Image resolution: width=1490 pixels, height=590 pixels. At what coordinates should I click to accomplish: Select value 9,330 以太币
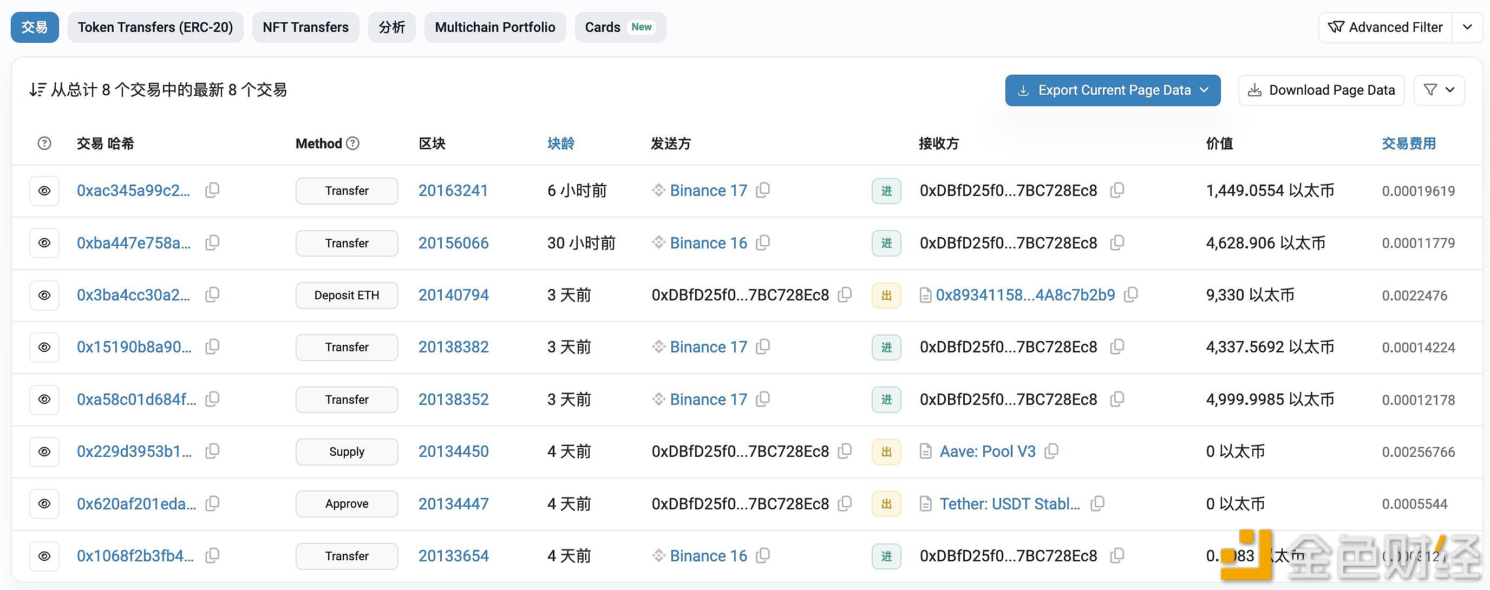point(1250,295)
